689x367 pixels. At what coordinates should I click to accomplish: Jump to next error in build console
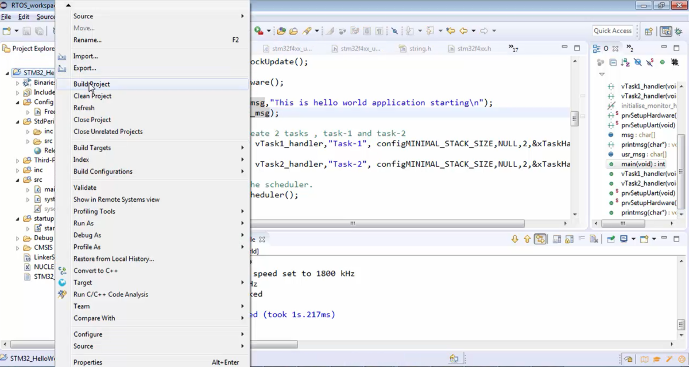coord(514,239)
